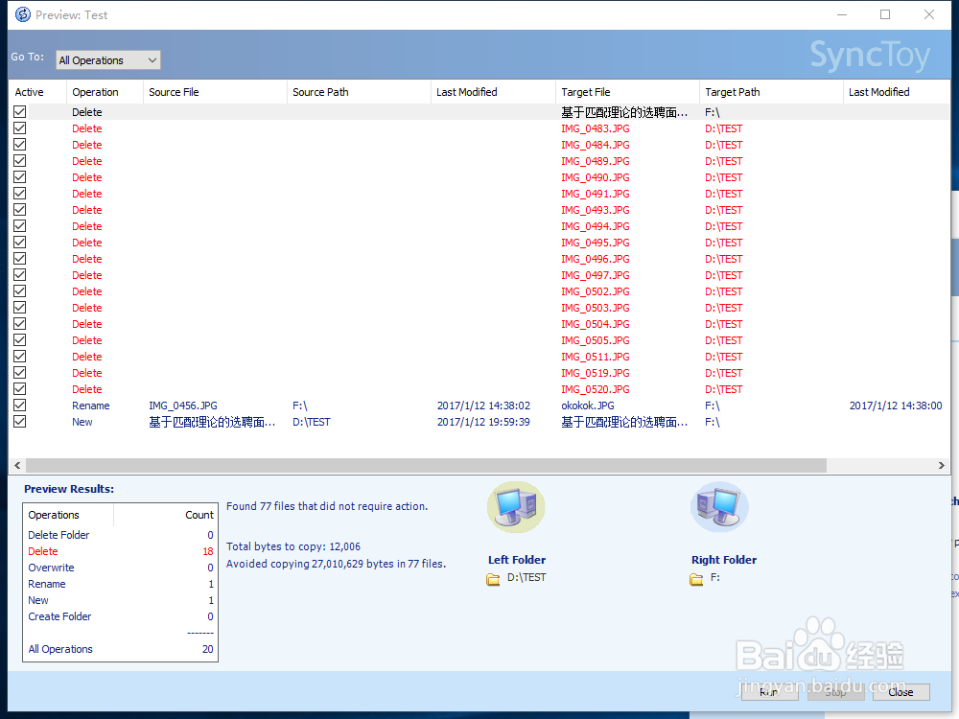Toggle Active checkbox for IMG_0493.JPG row
The height and width of the screenshot is (719, 959).
click(x=19, y=210)
